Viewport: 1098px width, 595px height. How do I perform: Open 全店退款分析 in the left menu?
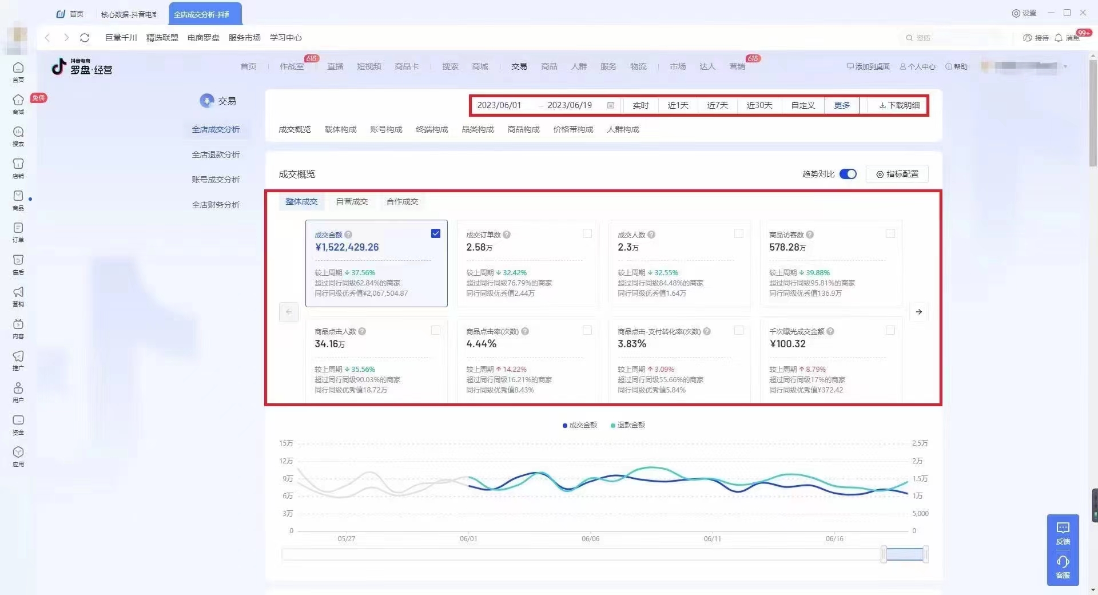point(216,154)
